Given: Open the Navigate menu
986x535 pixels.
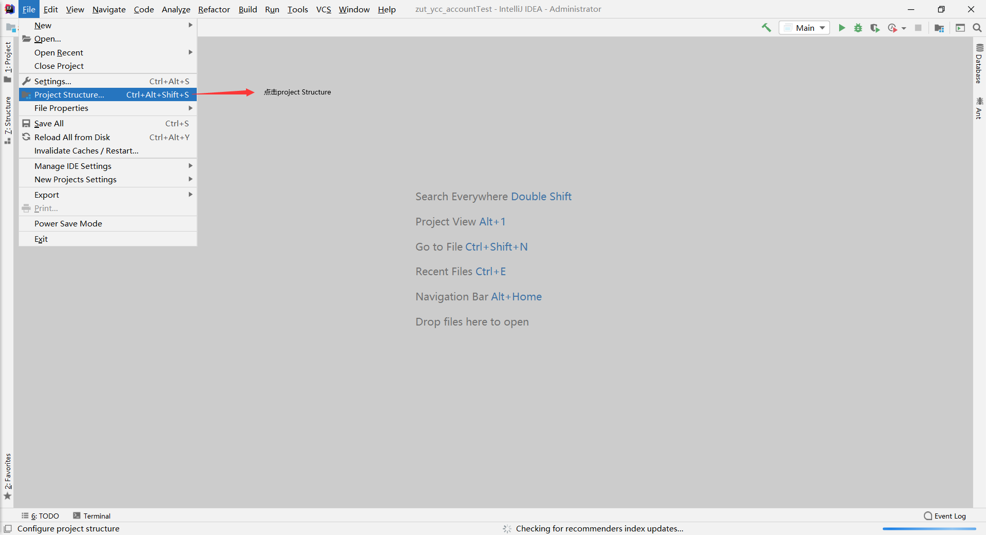Looking at the screenshot, I should coord(109,9).
